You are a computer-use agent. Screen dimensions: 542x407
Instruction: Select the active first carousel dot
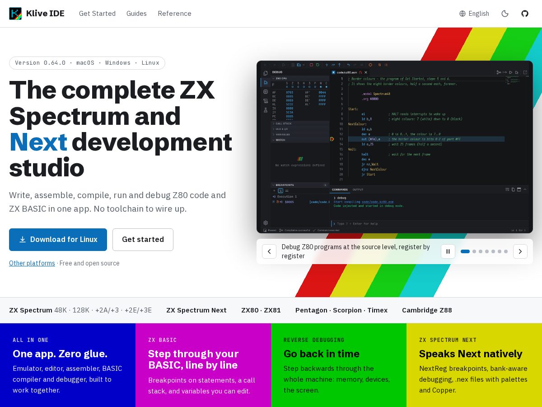click(465, 251)
